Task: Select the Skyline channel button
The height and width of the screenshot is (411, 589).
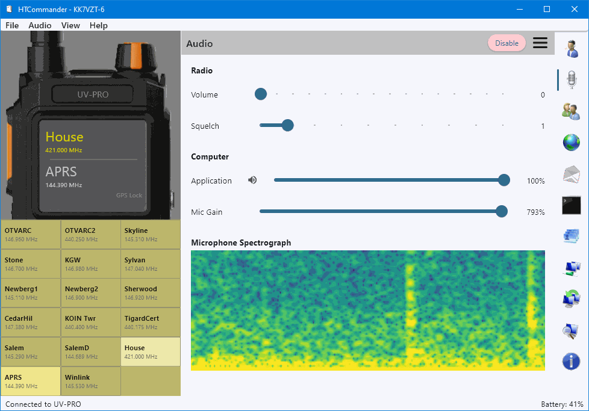Action: (x=151, y=235)
